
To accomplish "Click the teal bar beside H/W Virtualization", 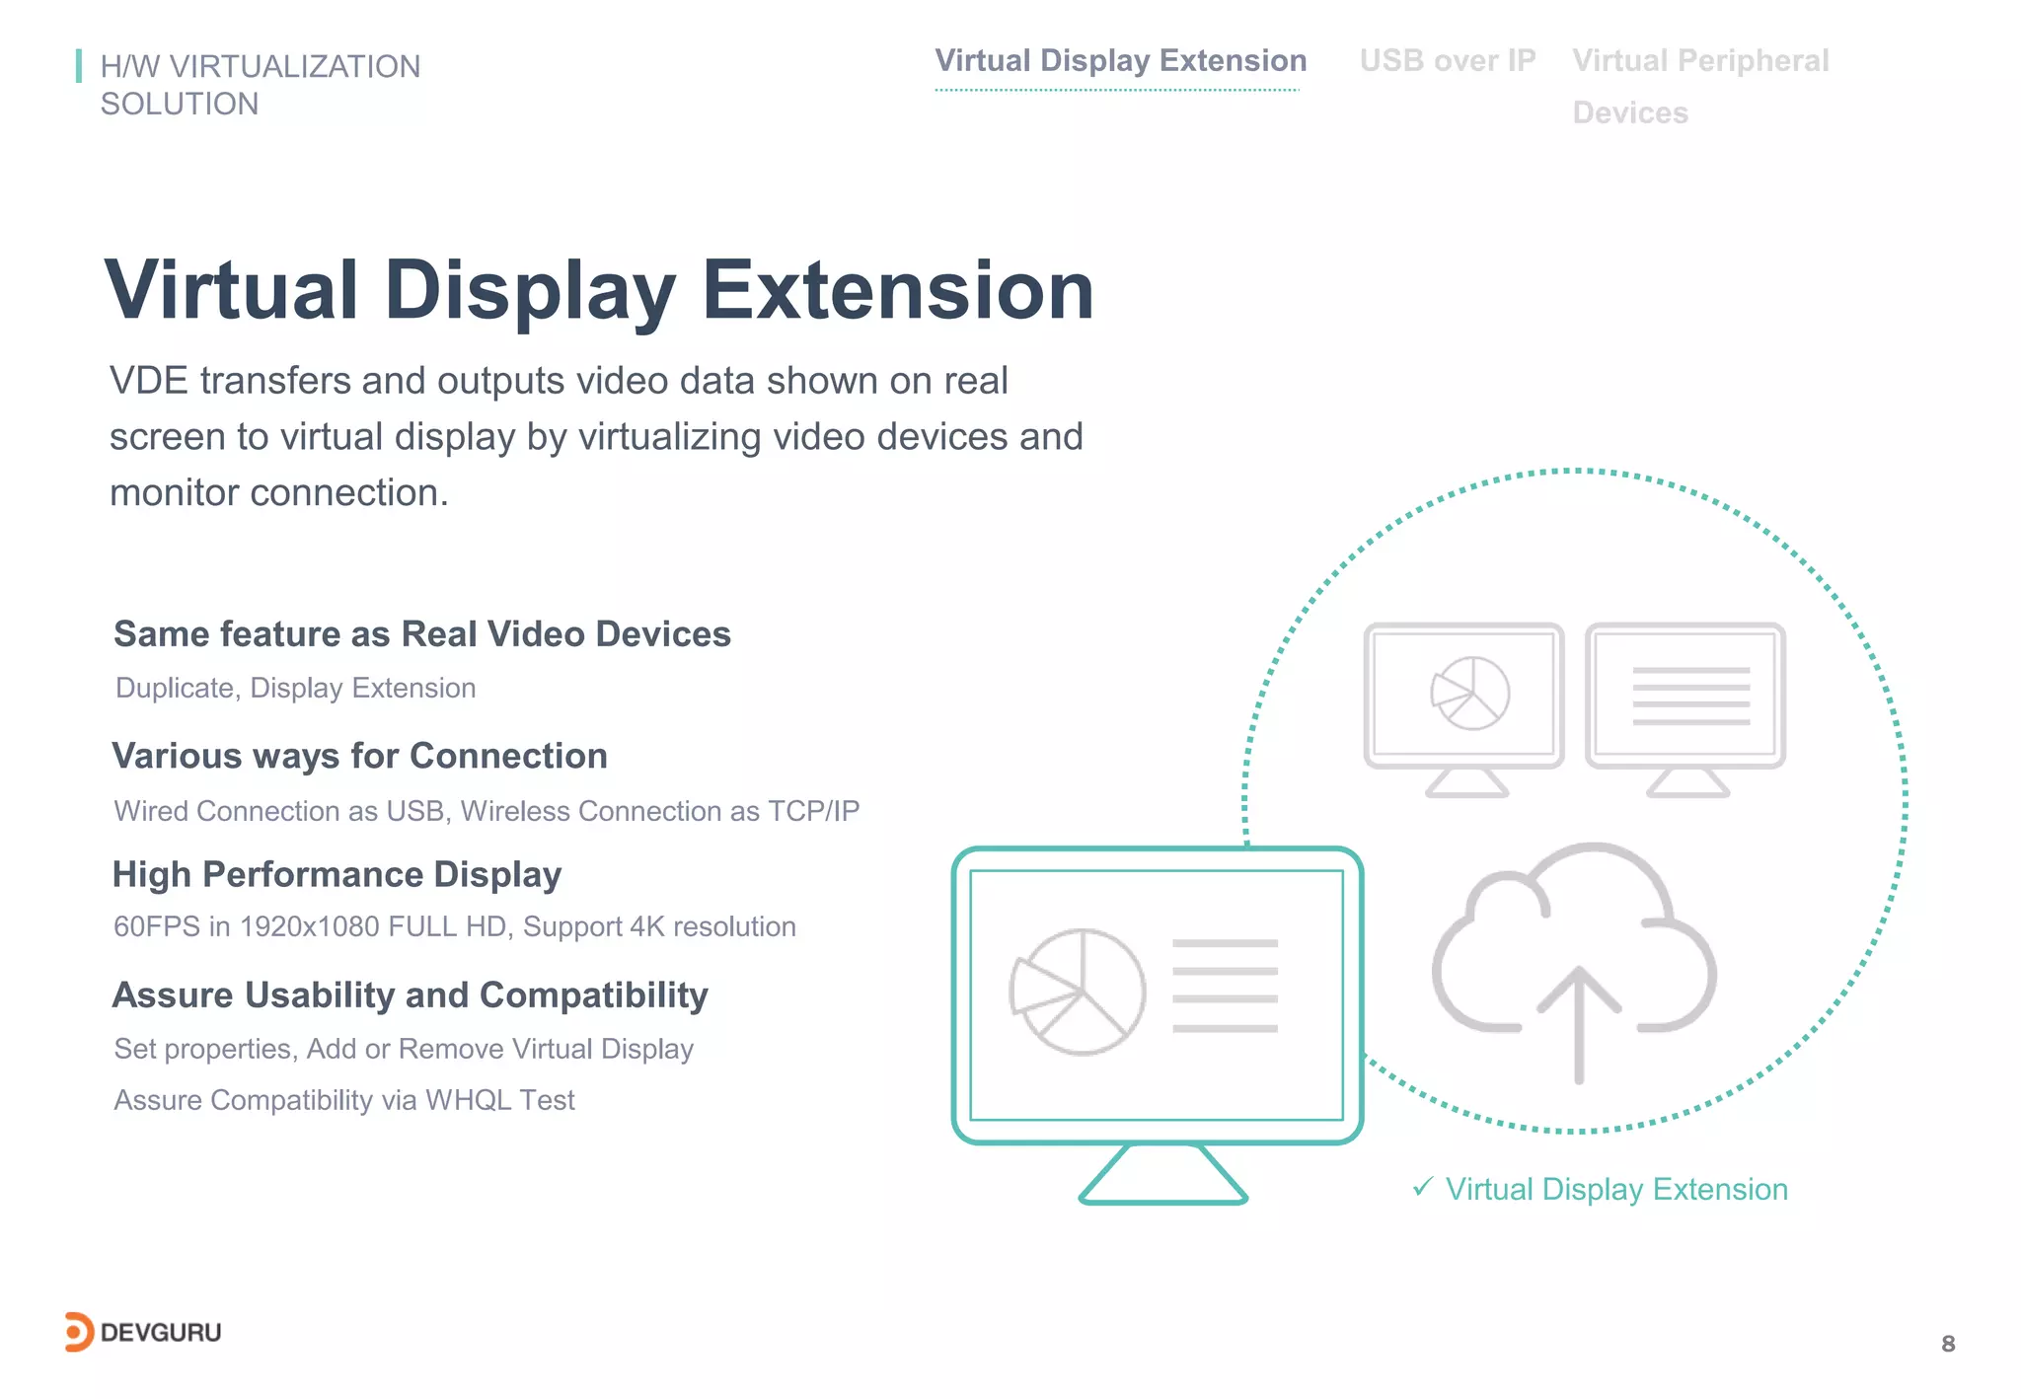I will coord(79,66).
